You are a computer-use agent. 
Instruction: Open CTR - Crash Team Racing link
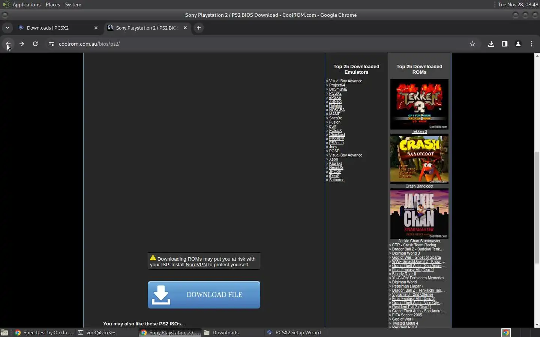414,245
